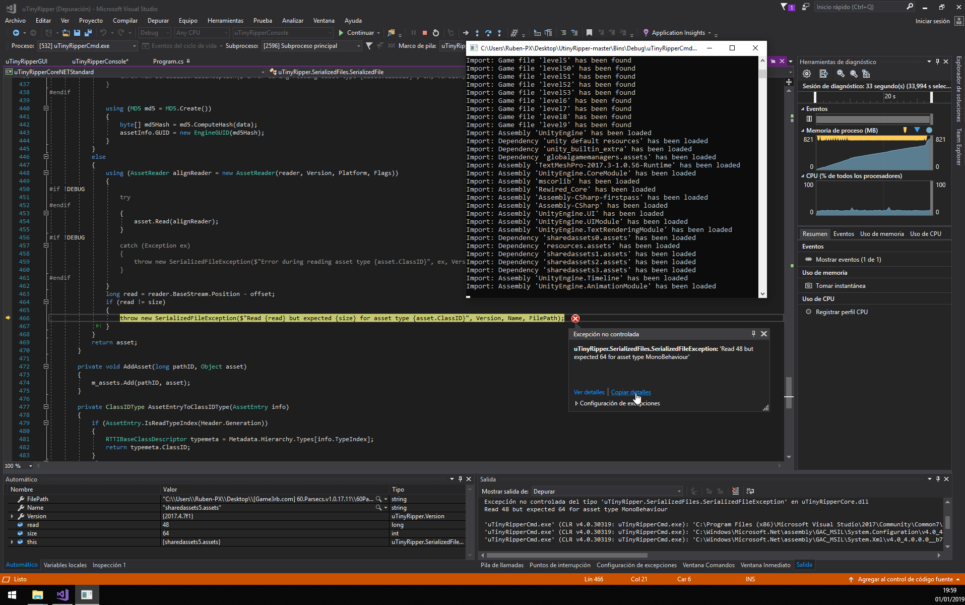The image size is (965, 605).
Task: Open the Depurar menu
Action: tap(158, 21)
